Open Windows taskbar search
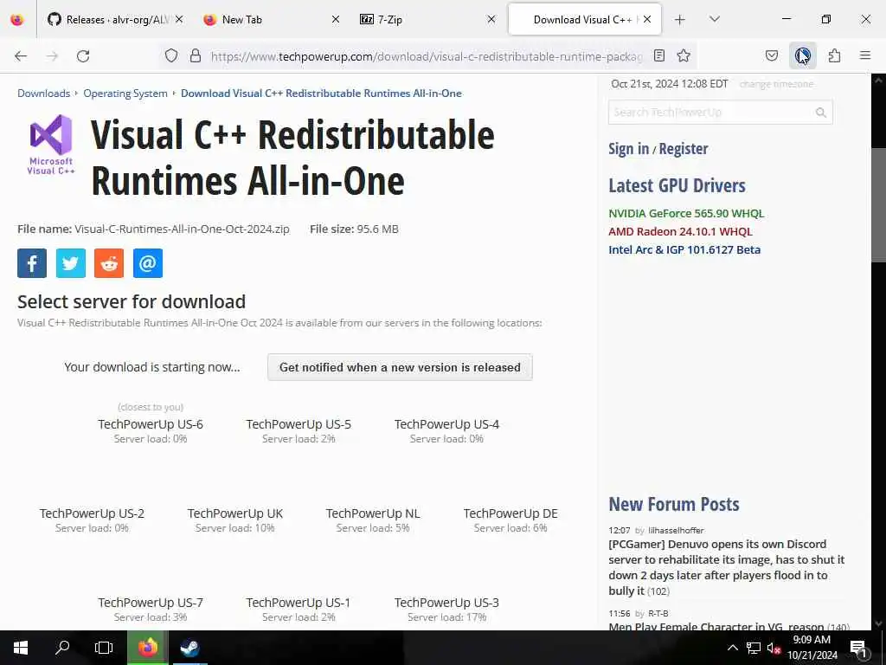The width and height of the screenshot is (886, 665). point(62,648)
